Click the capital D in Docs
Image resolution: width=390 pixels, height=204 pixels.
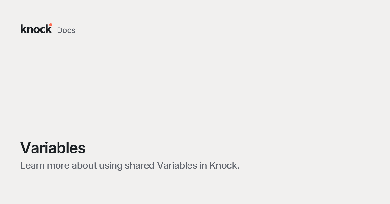(x=60, y=30)
